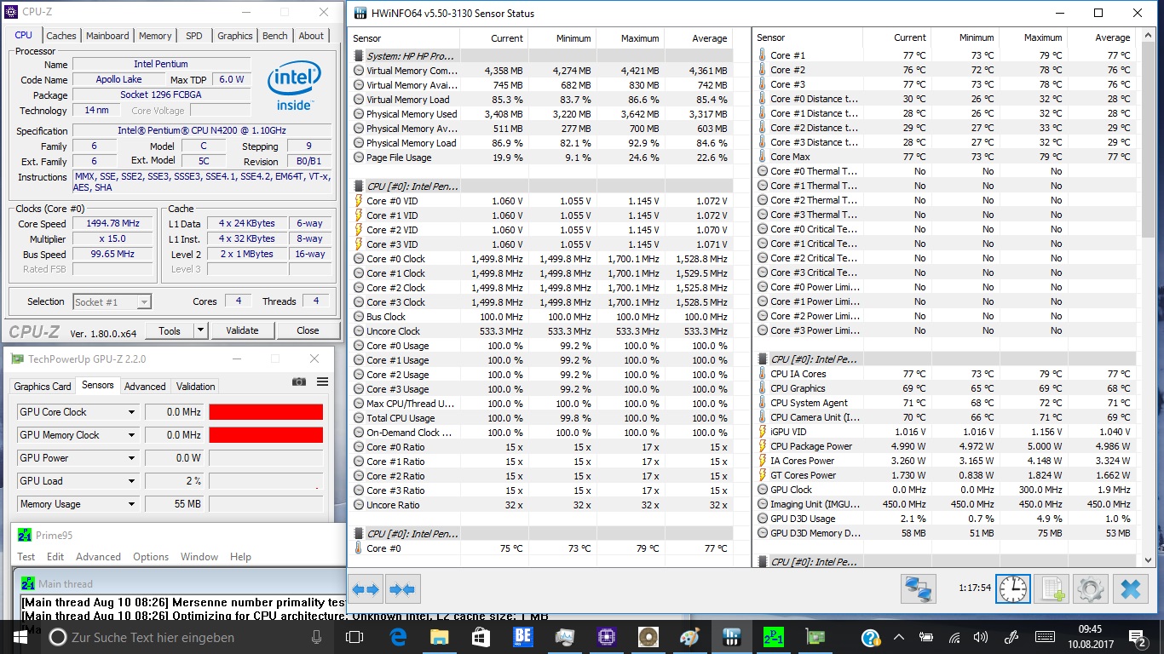Select the Validation tab in GPU-Z
Screen dimensions: 1164x654
point(196,386)
